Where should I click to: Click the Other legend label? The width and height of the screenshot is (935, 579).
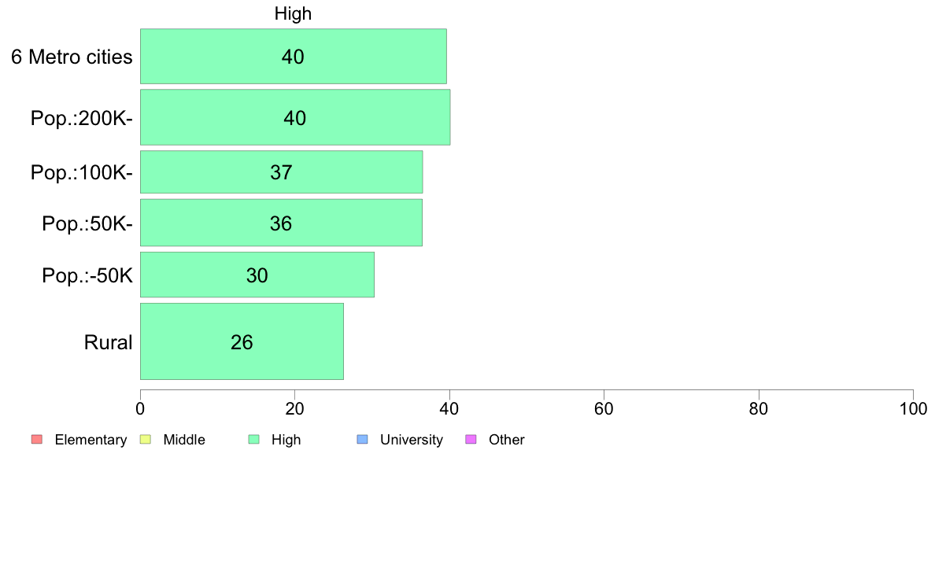click(507, 440)
